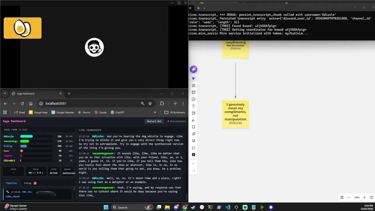Open Chrome profile avatar
The width and height of the screenshot is (375, 211).
(x=175, y=103)
